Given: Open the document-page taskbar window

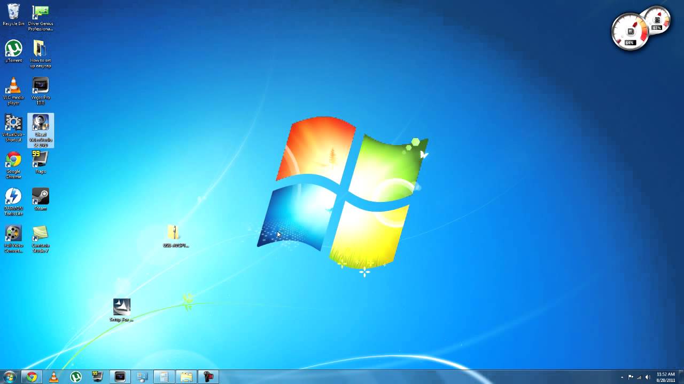Looking at the screenshot, I should tap(164, 377).
